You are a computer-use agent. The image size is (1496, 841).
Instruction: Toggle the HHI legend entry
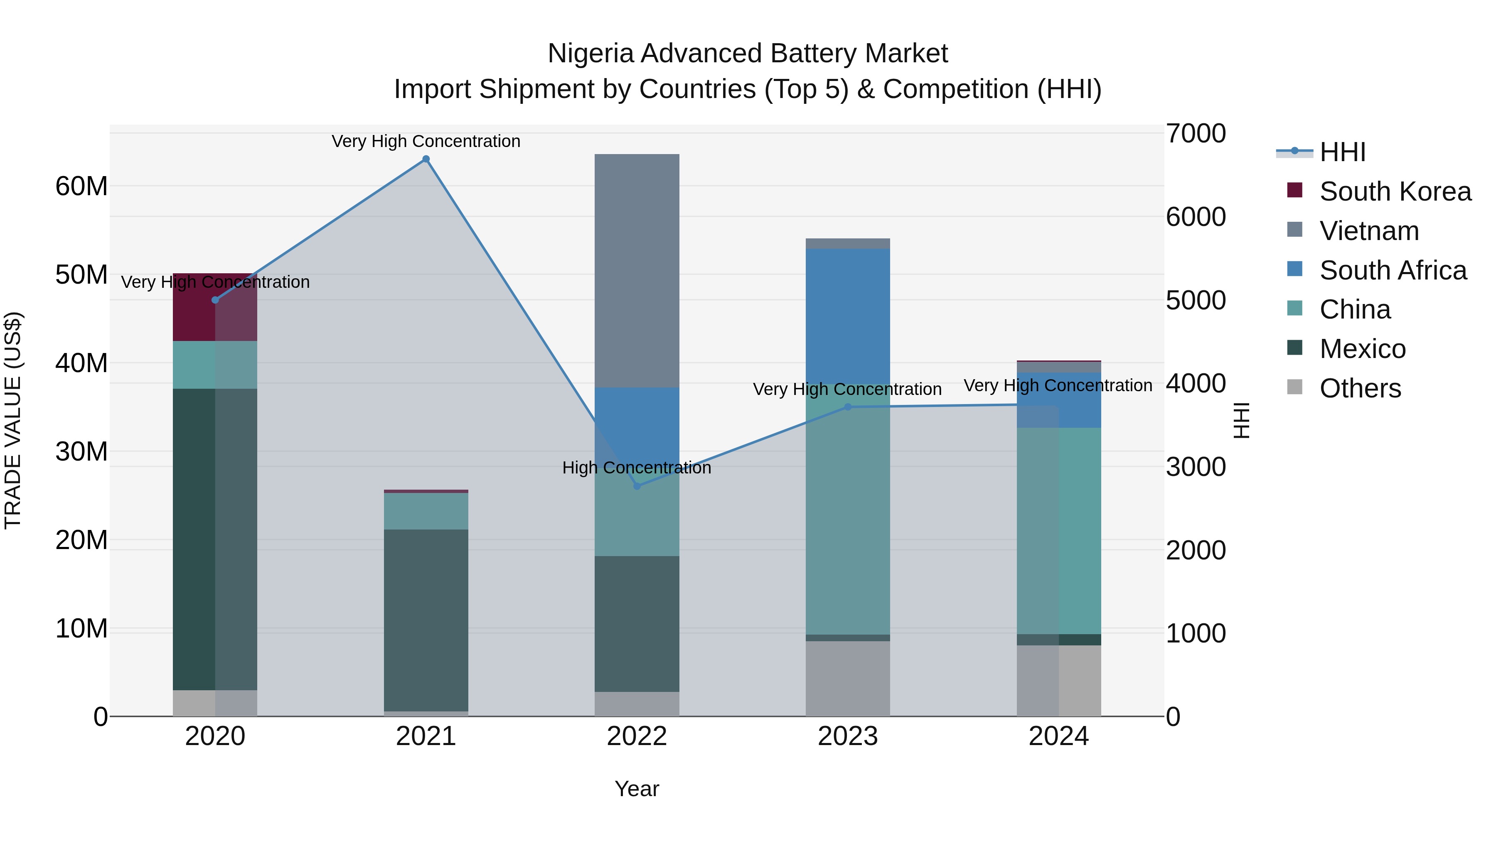coord(1322,152)
